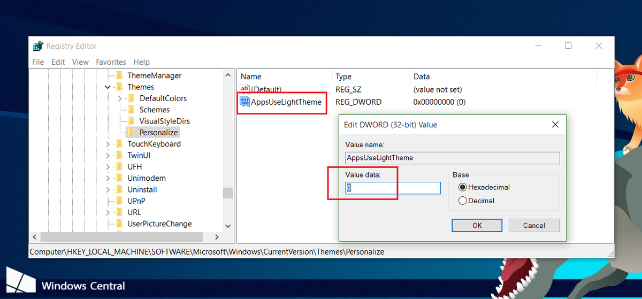Click the Uninstall folder icon

click(x=119, y=189)
